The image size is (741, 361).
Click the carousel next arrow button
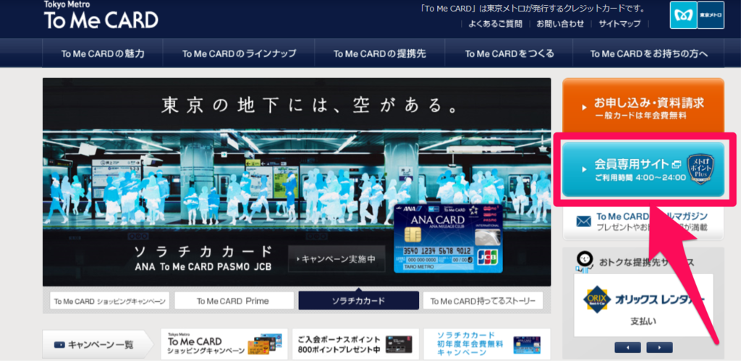point(660,348)
